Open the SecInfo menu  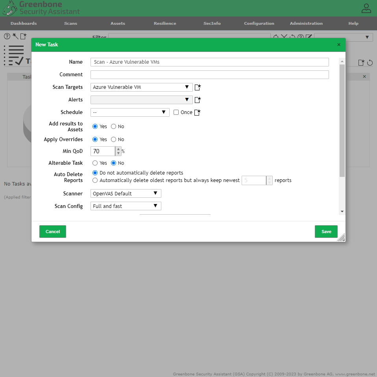212,23
